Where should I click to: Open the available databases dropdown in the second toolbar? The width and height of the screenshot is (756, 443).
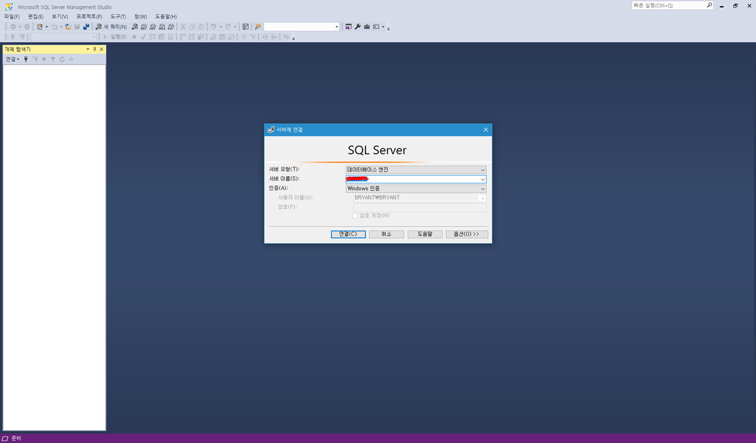(x=94, y=37)
